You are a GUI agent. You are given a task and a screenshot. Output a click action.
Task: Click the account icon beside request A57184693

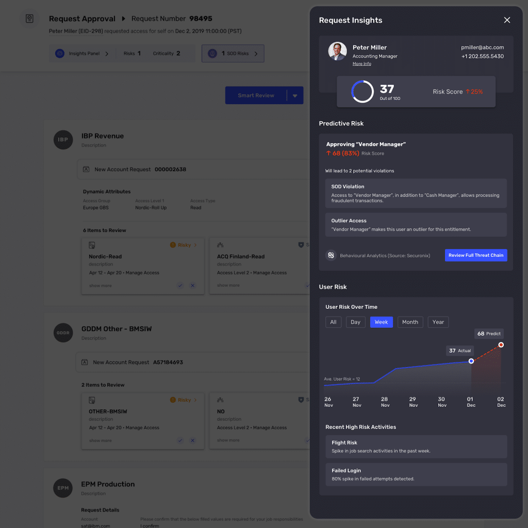coord(85,362)
